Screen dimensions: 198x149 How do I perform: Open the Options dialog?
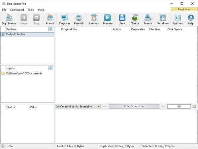pos(178,19)
